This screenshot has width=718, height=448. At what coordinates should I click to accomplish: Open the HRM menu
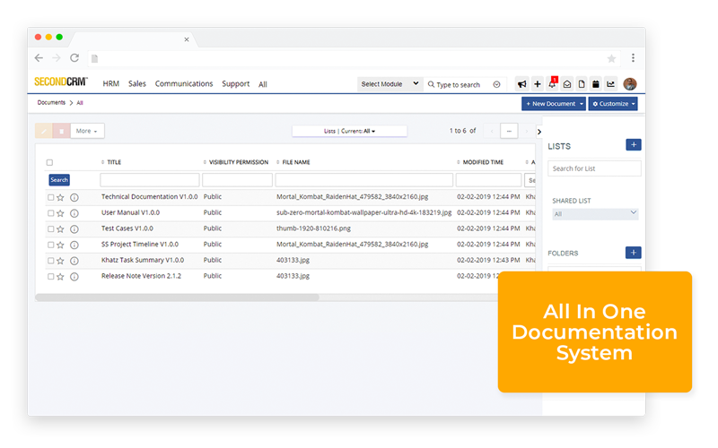[x=110, y=83]
